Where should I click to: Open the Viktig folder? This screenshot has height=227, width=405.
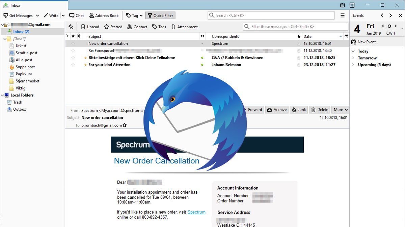[20, 88]
